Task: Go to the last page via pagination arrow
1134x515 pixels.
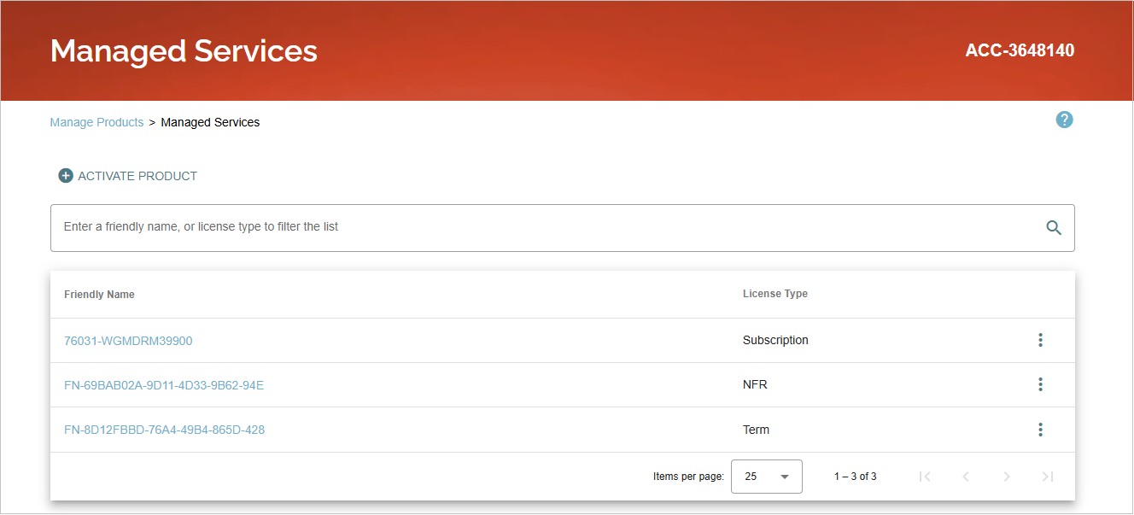Action: 1048,476
